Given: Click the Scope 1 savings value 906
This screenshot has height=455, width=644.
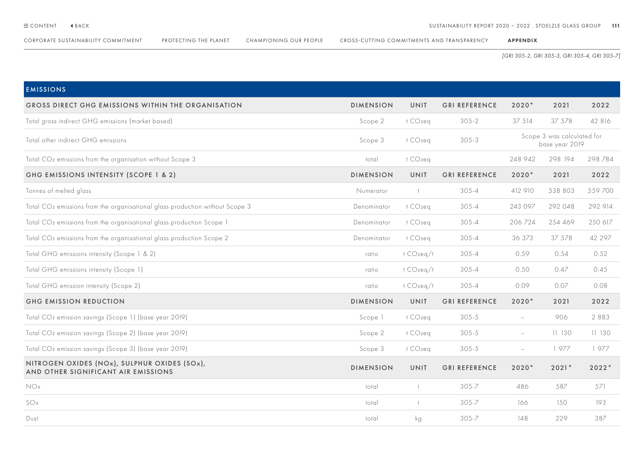Looking at the screenshot, I should coord(561,317).
